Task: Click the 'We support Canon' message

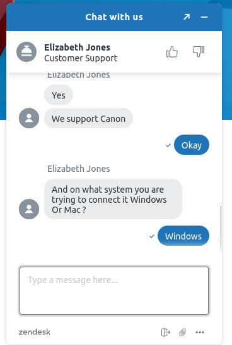Action: [88, 118]
